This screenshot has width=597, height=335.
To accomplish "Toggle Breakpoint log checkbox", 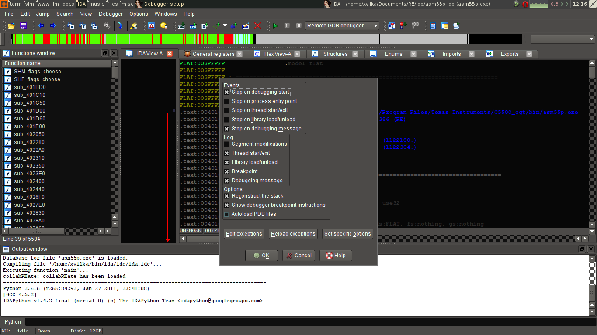I will pos(227,171).
